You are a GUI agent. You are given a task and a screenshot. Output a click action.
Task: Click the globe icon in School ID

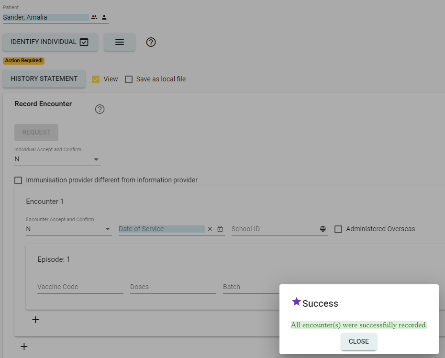[x=323, y=229]
